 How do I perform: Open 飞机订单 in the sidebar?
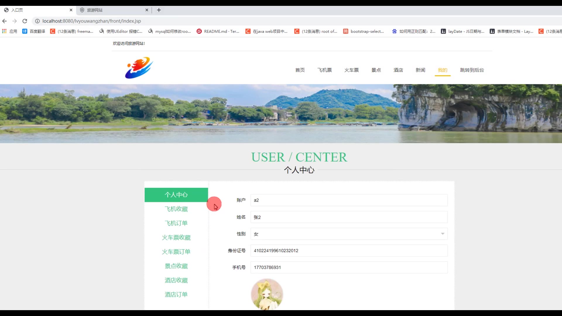click(x=176, y=223)
